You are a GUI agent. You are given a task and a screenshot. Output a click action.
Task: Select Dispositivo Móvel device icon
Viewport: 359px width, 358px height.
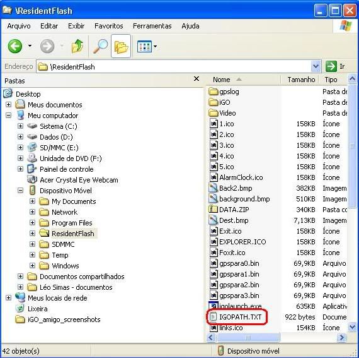(32, 191)
